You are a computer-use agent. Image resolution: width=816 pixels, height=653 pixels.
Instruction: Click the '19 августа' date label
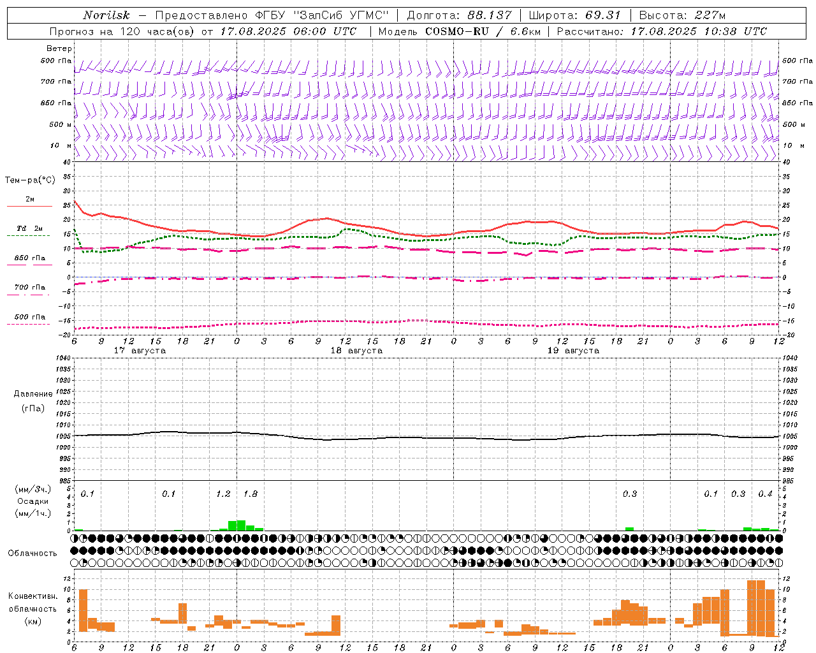tap(573, 351)
